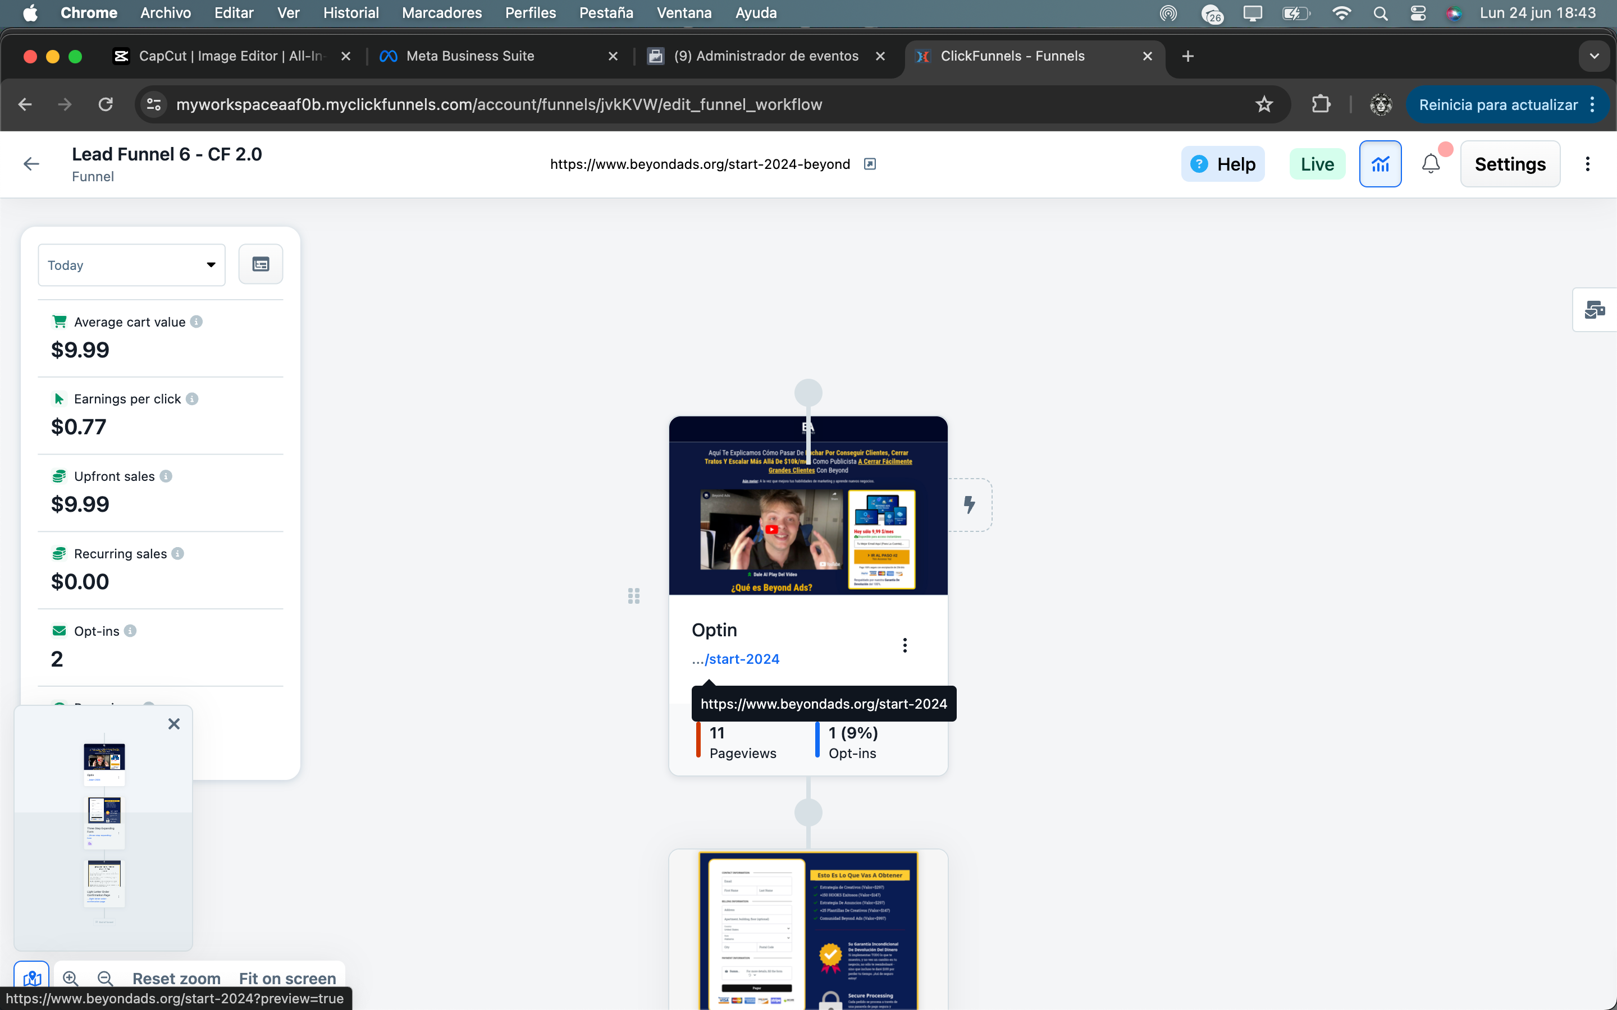Viewport: 1617px width, 1010px height.
Task: Open funnel Settings
Action: tap(1510, 164)
